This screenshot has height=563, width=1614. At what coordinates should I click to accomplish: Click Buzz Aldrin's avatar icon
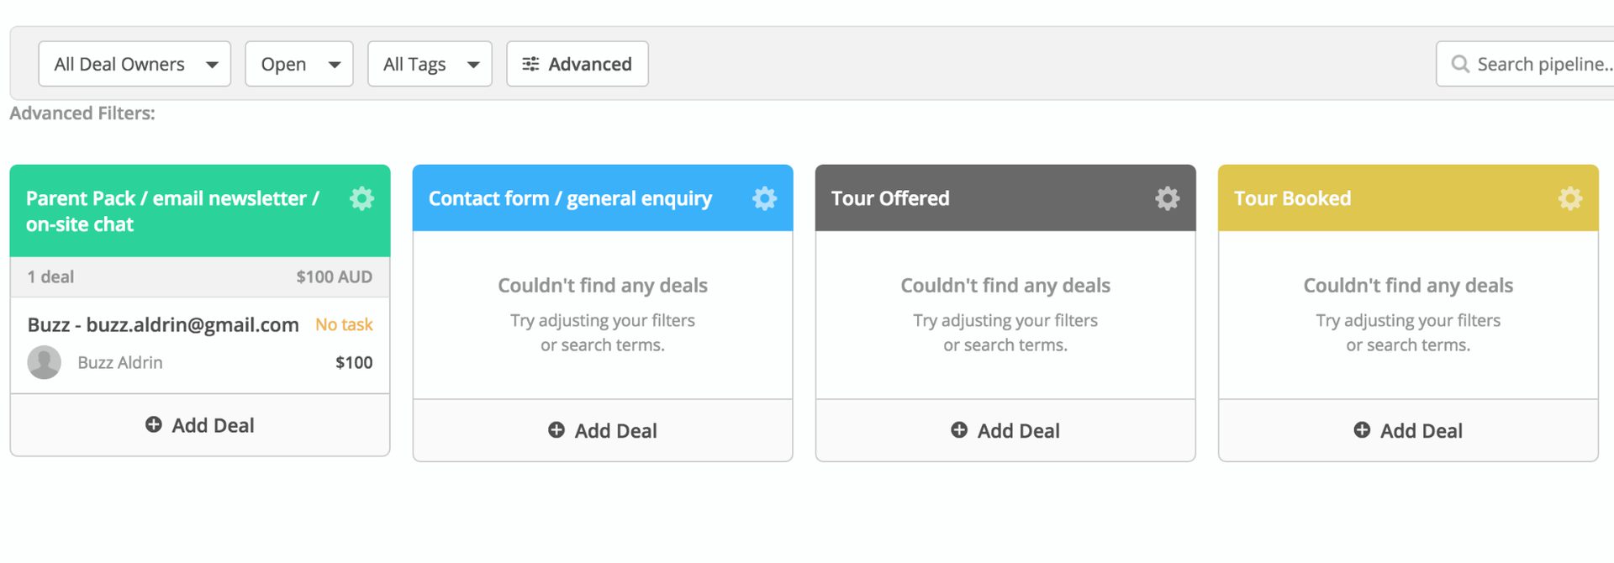tap(45, 363)
